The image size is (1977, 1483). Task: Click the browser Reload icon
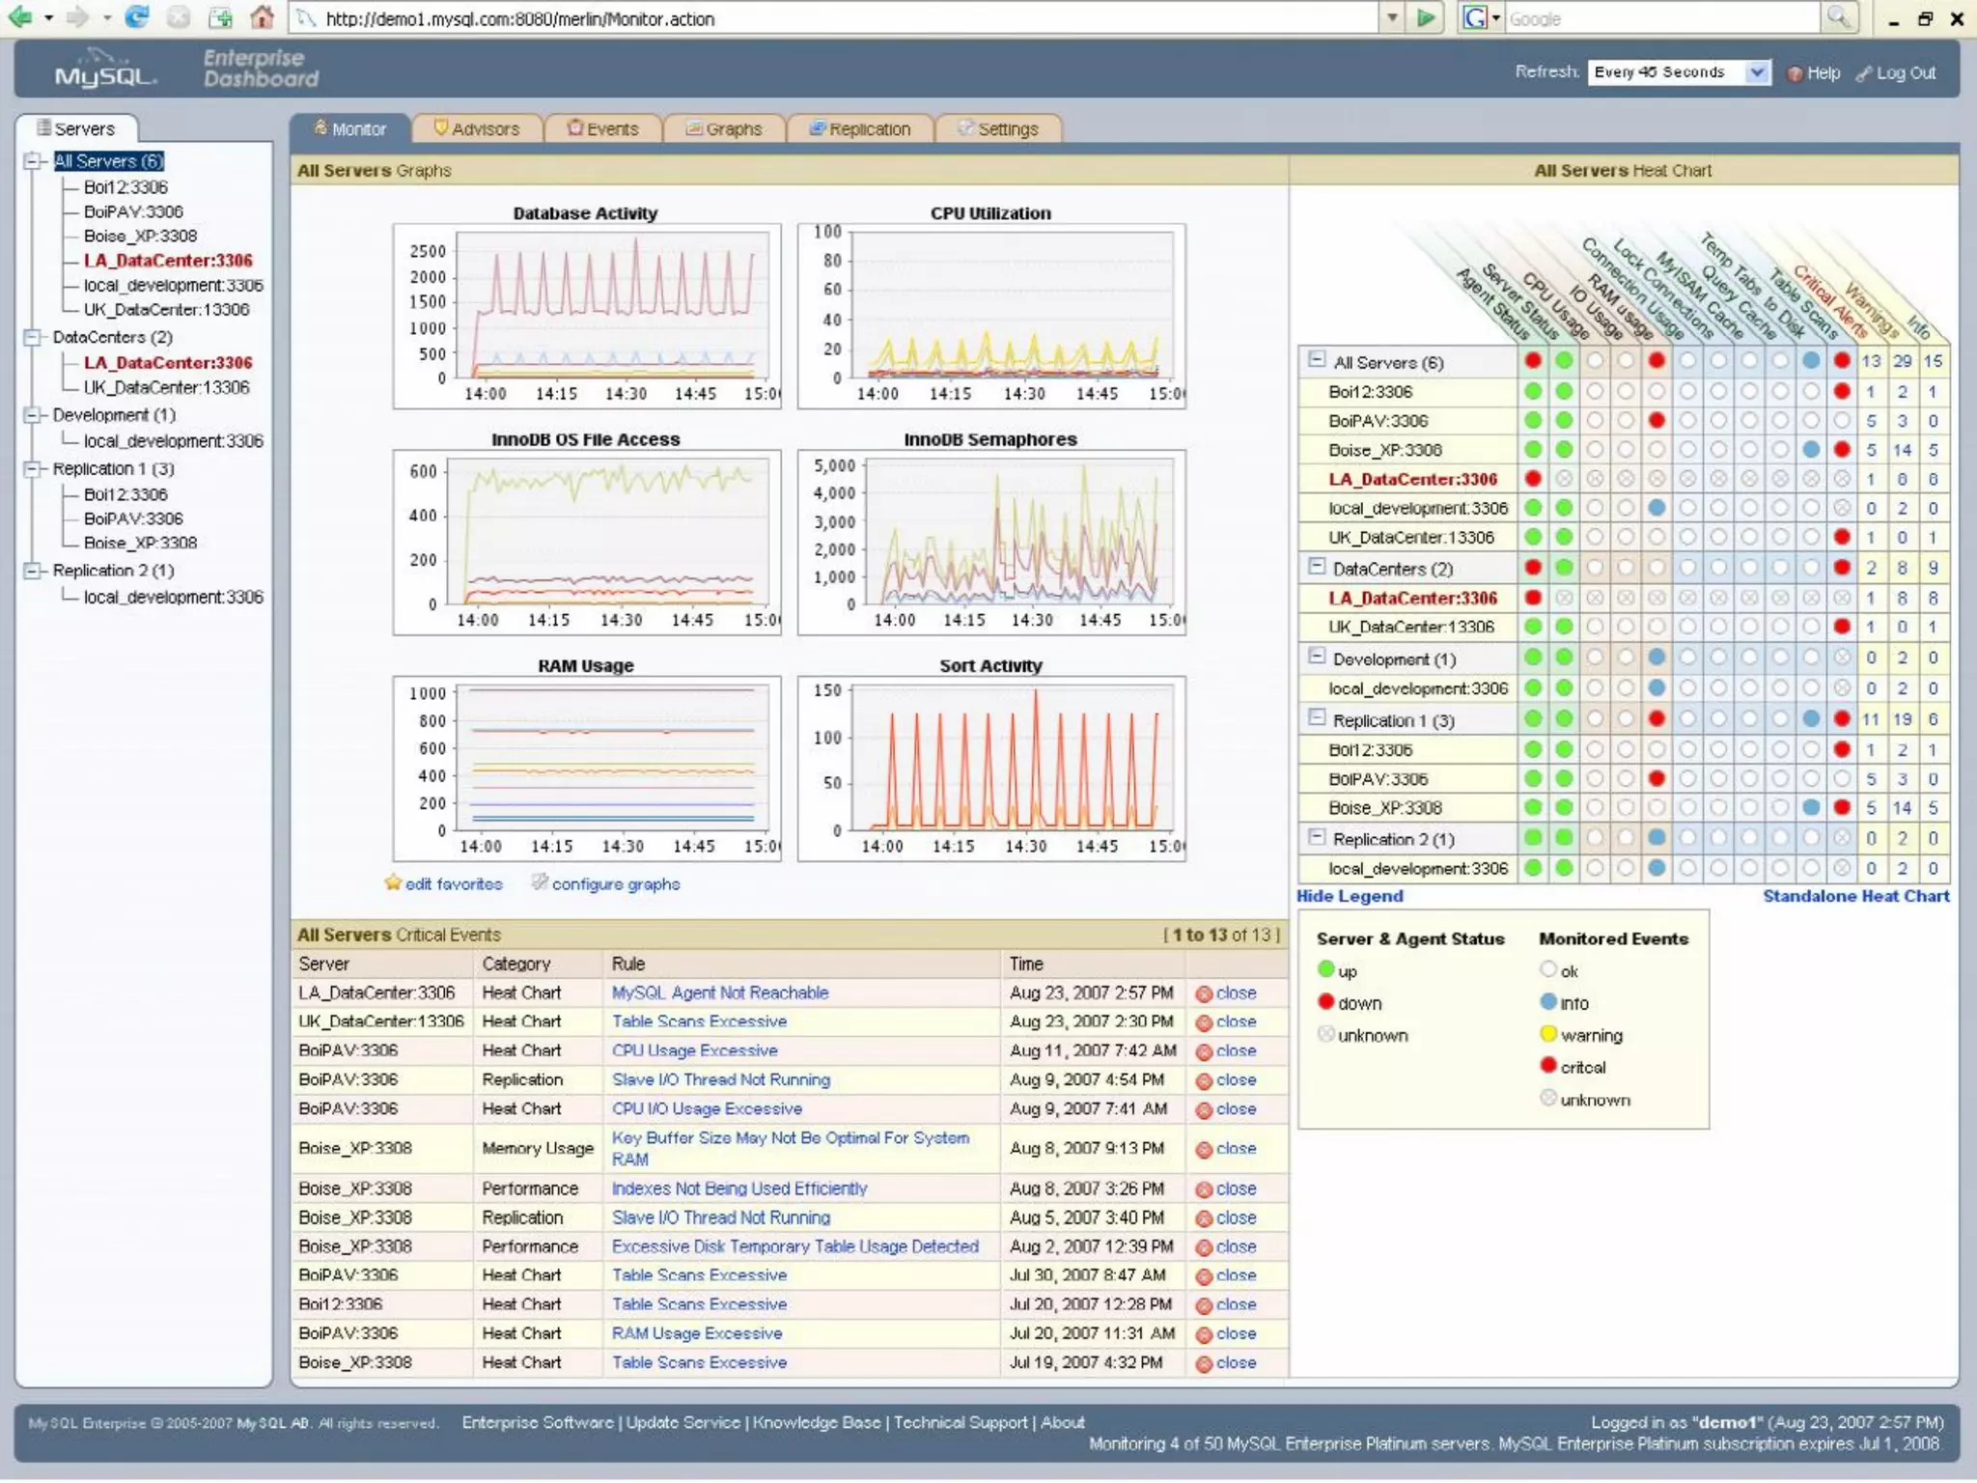[x=137, y=17]
